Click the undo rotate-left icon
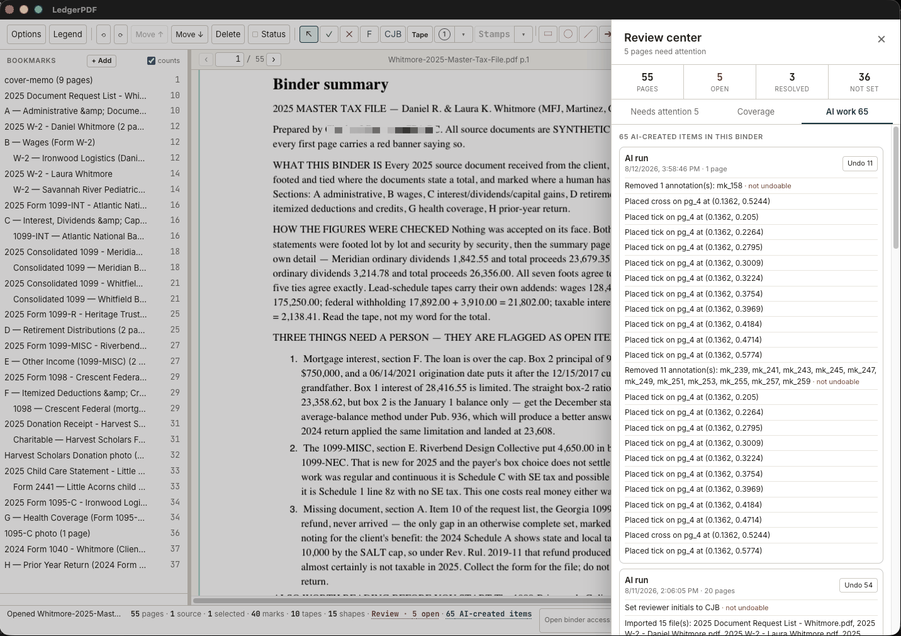 click(x=103, y=35)
